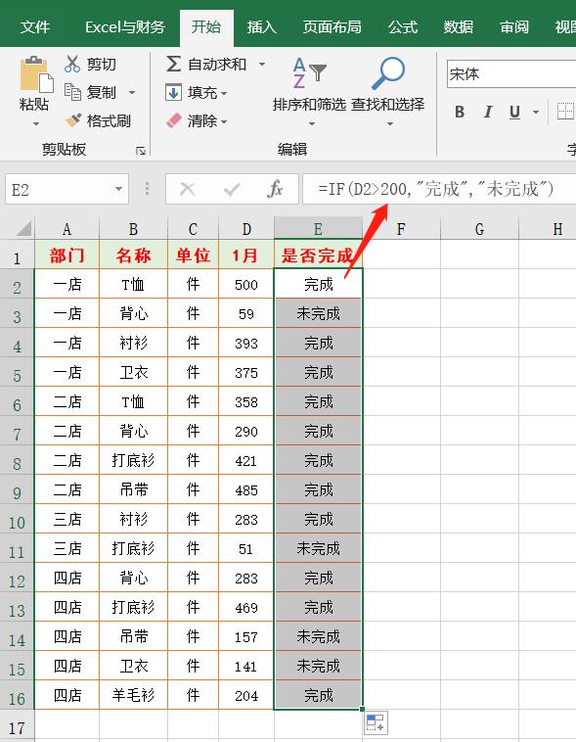The image size is (576, 742).
Task: Switch to the 公式 tab
Action: click(x=403, y=27)
